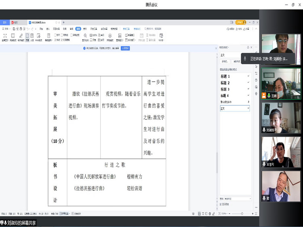Open the Review ribbon tab
The image size is (303, 227).
pos(72,29)
